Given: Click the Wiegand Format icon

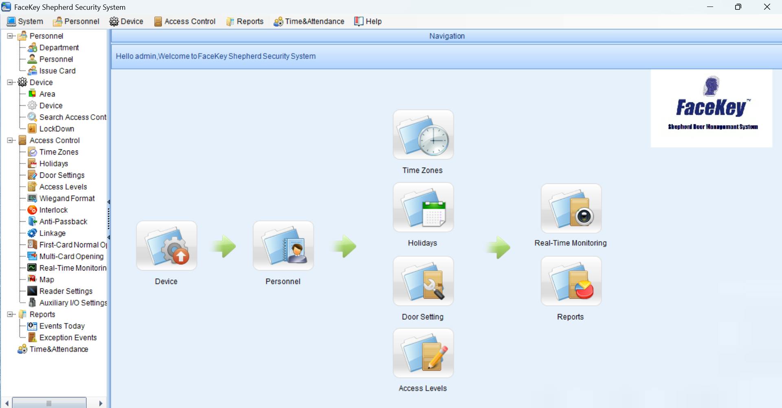Looking at the screenshot, I should tap(32, 199).
